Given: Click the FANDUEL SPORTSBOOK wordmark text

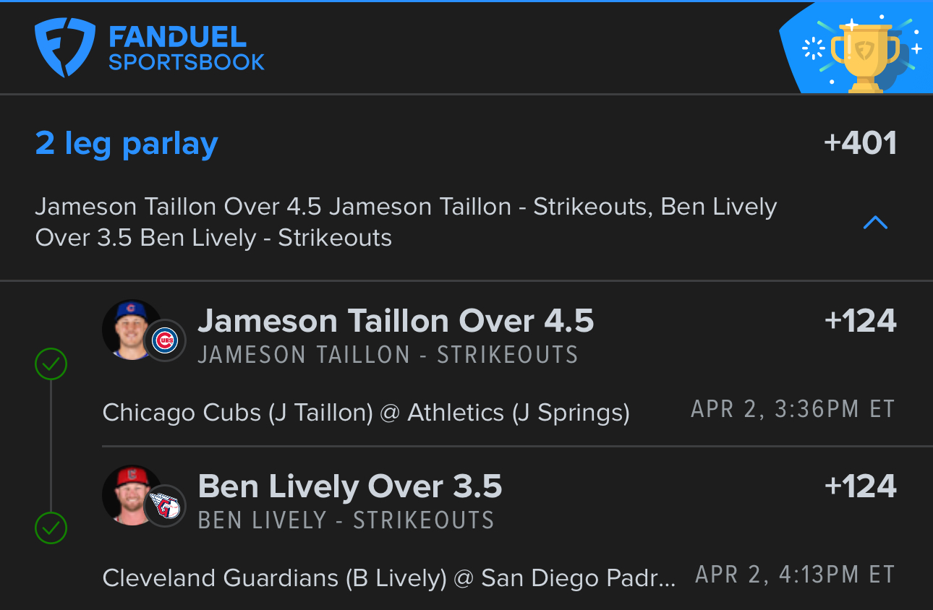Looking at the screenshot, I should [x=187, y=48].
